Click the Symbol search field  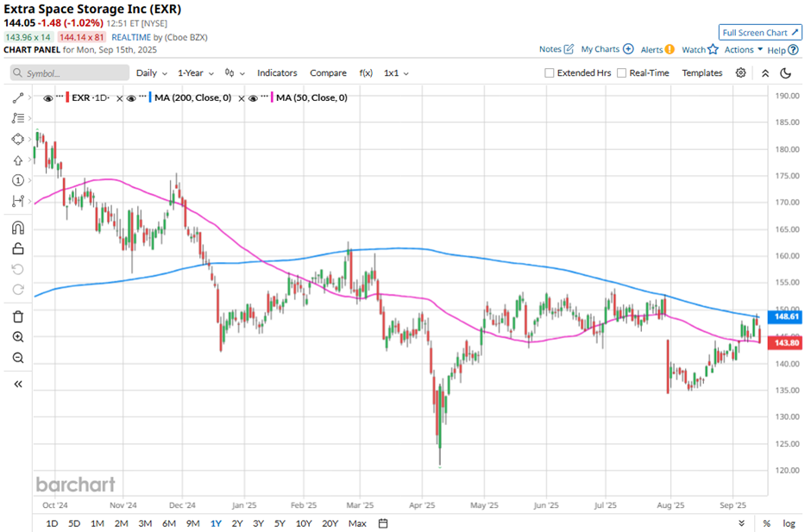70,73
